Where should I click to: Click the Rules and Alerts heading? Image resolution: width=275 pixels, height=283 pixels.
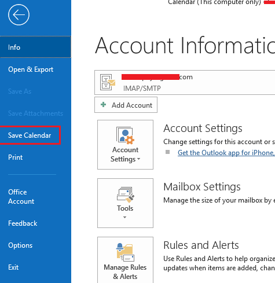click(x=201, y=245)
